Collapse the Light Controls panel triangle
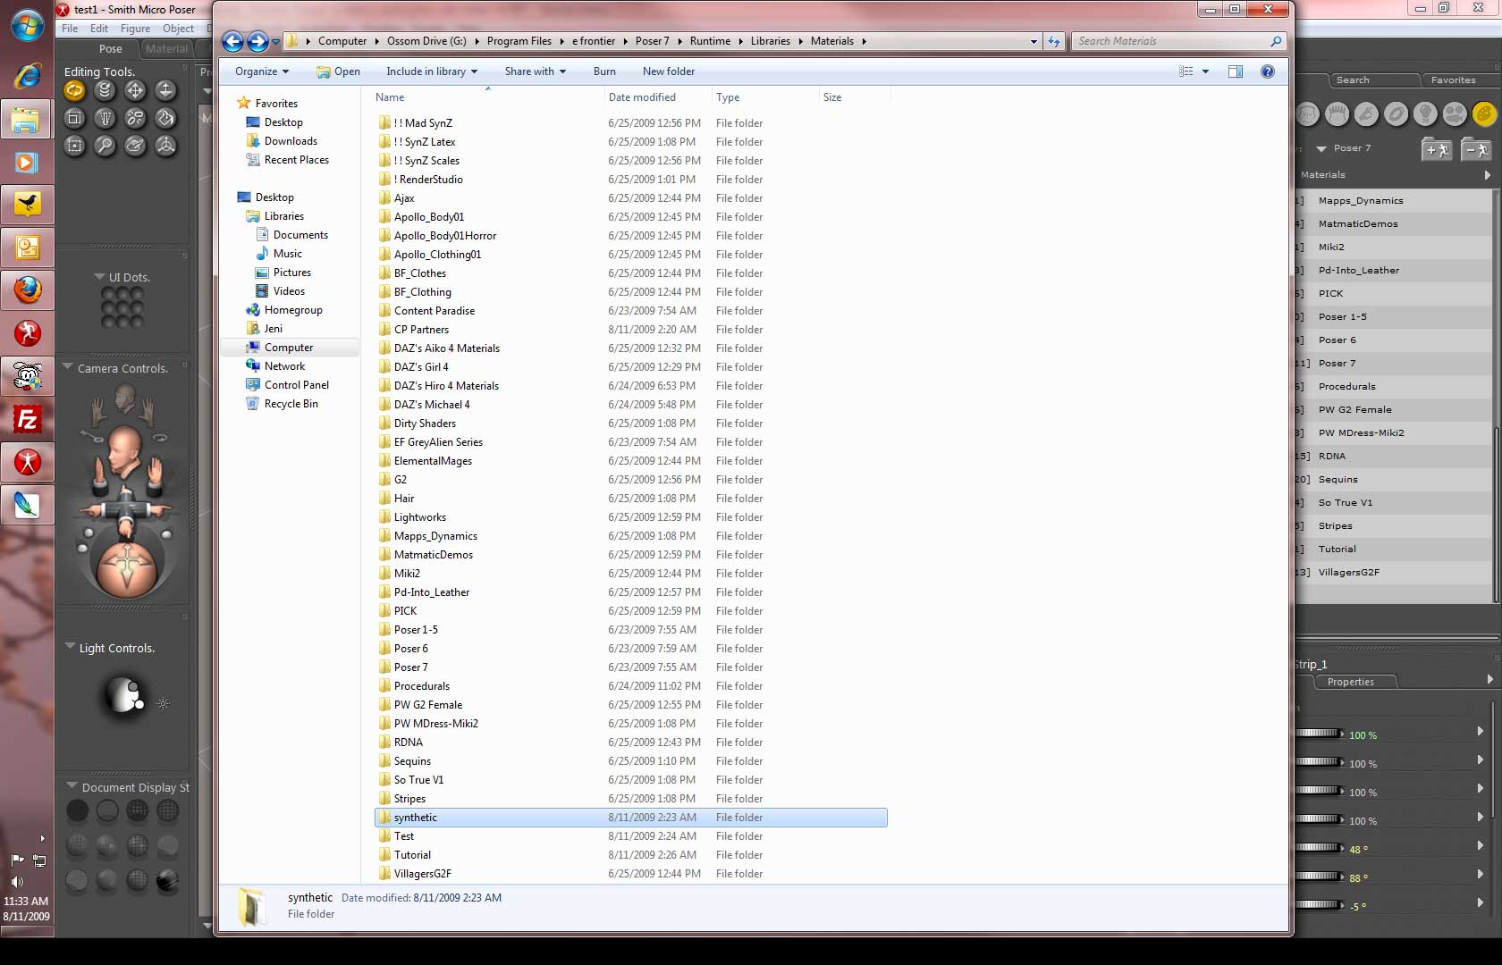 70,647
